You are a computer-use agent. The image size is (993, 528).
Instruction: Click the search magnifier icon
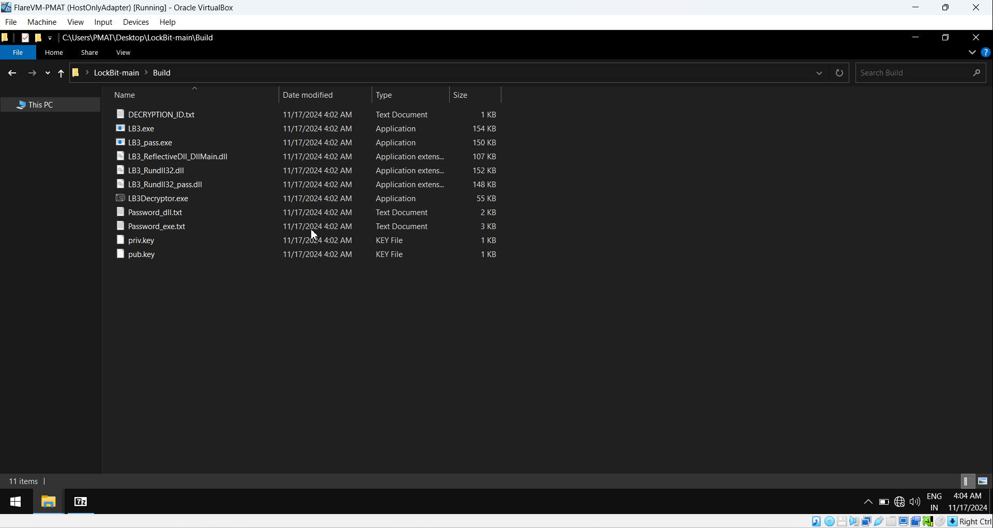[976, 73]
